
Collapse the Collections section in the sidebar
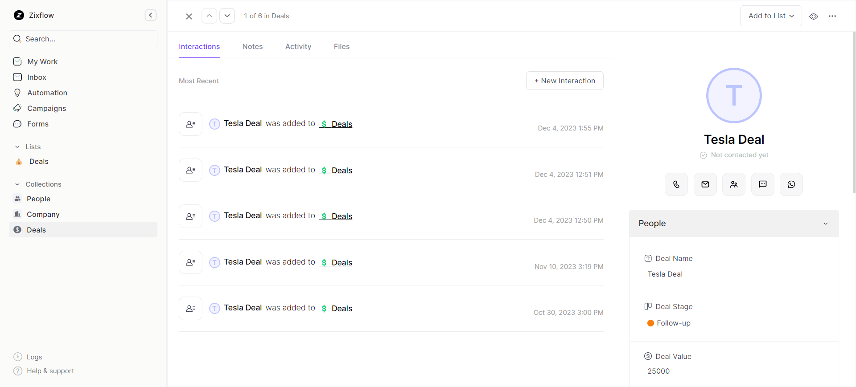pyautogui.click(x=17, y=184)
